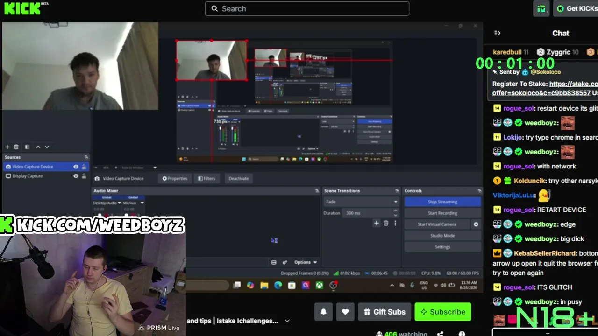598x336 pixels.
Task: Edit the transition Duration value field
Action: click(367, 213)
